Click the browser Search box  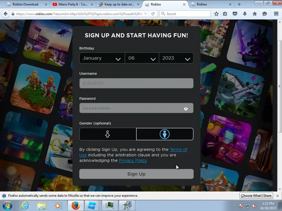coord(185,14)
